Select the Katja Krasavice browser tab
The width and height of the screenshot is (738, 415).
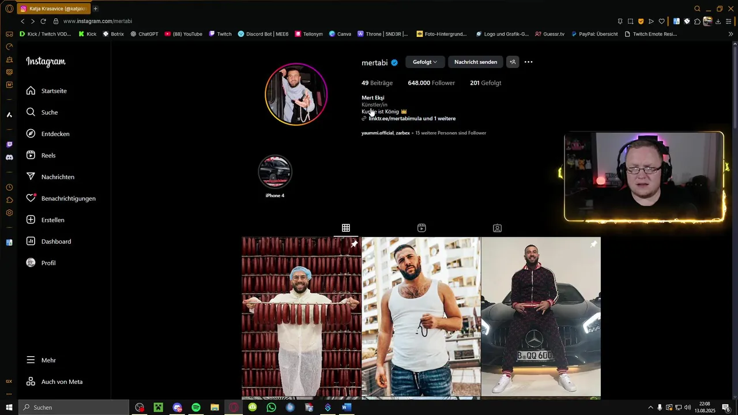click(53, 9)
